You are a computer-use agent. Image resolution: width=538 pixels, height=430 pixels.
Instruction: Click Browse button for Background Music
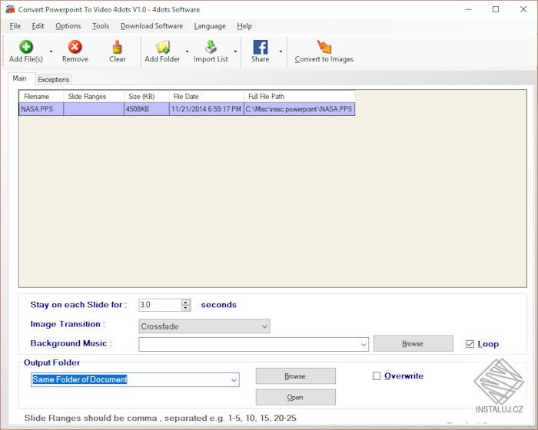413,343
